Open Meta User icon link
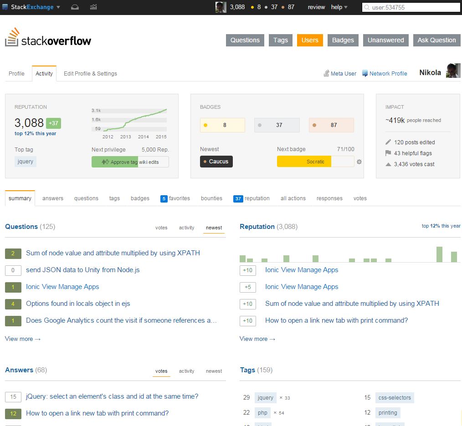This screenshot has height=426, width=462. click(x=326, y=73)
